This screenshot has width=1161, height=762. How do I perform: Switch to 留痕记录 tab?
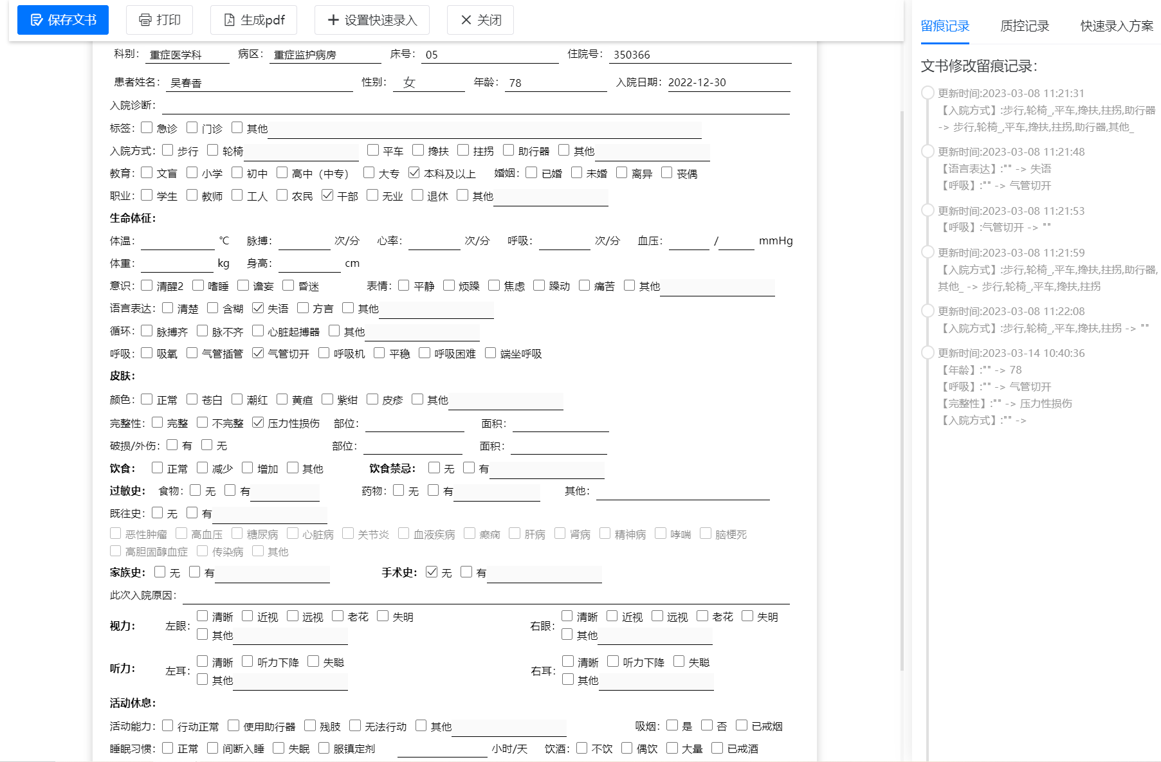(x=945, y=26)
